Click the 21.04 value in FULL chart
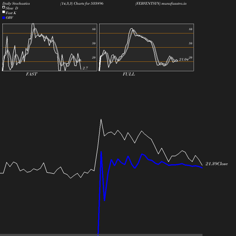 (184, 59)
